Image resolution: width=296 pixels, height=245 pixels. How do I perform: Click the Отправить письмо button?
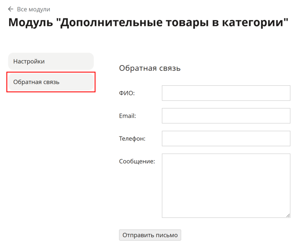[x=150, y=235]
